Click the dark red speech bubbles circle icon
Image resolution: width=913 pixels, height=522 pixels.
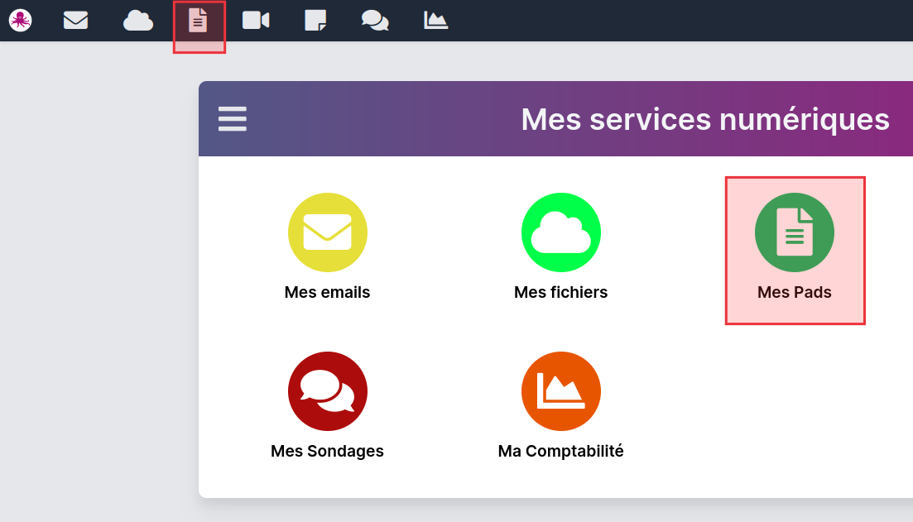[x=328, y=391]
